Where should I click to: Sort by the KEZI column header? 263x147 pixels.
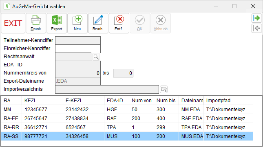42,101
